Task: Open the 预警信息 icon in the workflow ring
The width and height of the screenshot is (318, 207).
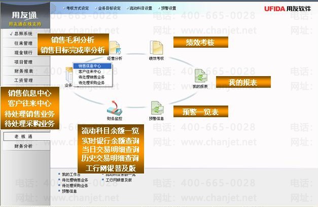Action: 157,108
